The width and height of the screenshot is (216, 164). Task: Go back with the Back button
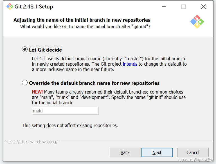pyautogui.click(x=125, y=152)
